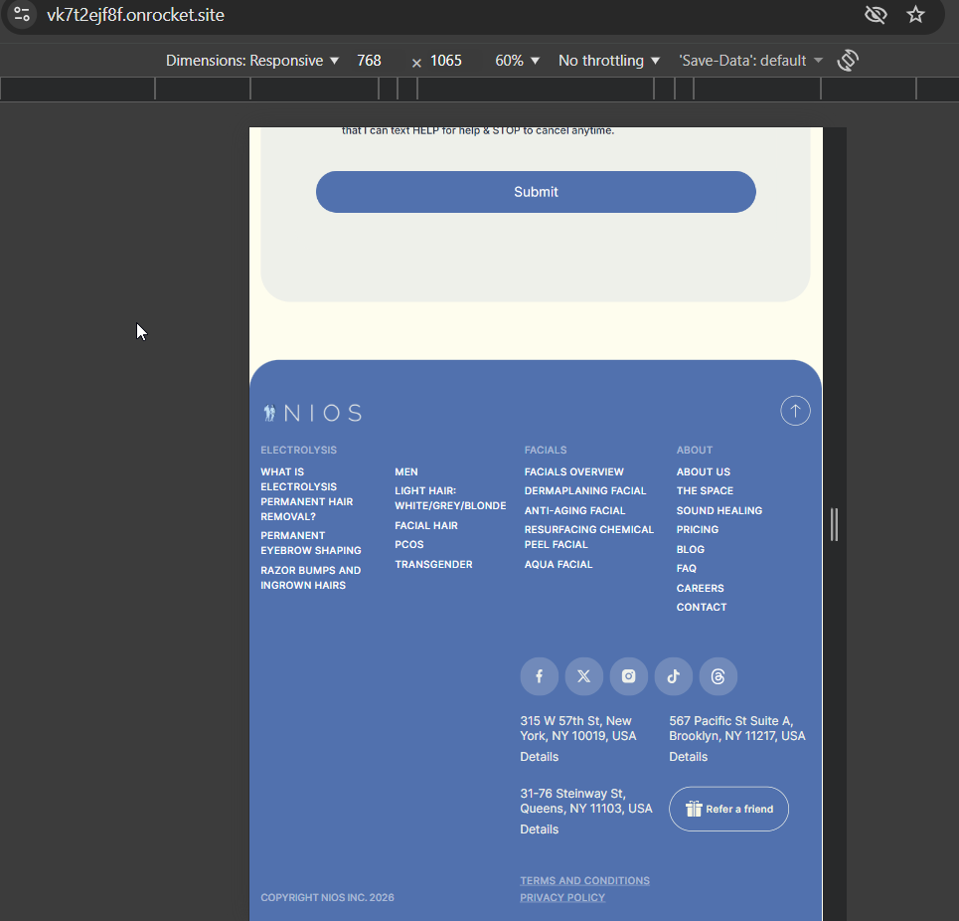Open the About Us link
The width and height of the screenshot is (959, 921).
[703, 471]
